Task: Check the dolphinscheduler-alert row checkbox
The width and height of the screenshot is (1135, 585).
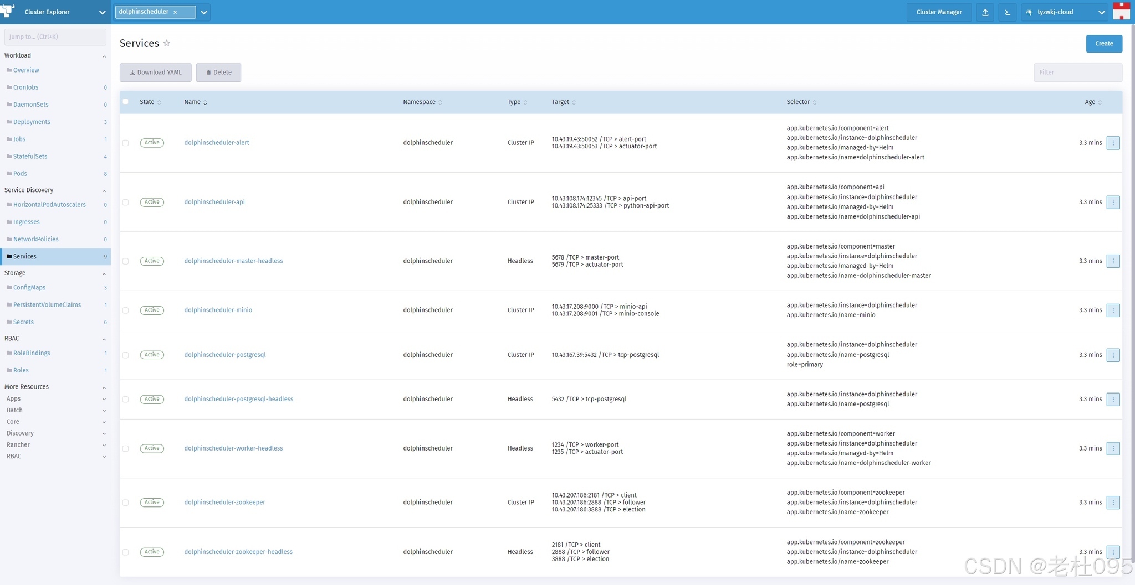Action: pyautogui.click(x=125, y=143)
